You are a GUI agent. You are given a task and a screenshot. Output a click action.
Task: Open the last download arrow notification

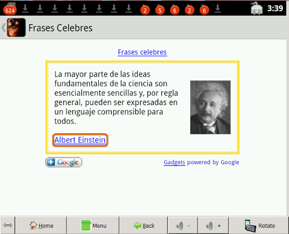coord(218,8)
